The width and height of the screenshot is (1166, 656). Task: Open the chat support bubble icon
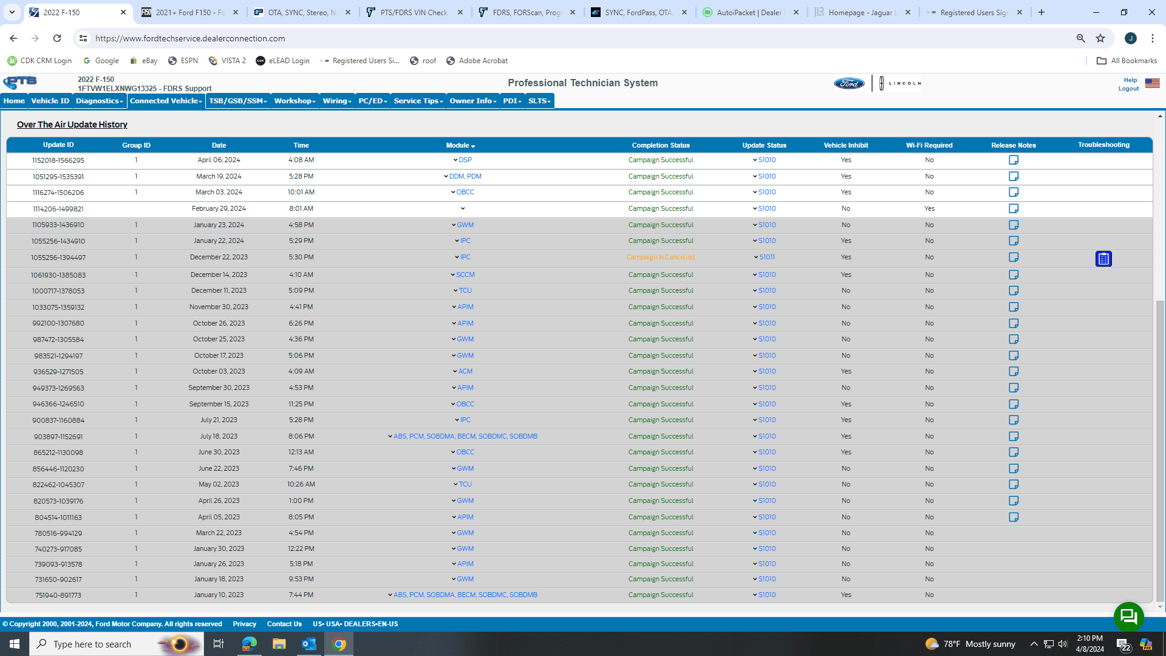[x=1128, y=617]
